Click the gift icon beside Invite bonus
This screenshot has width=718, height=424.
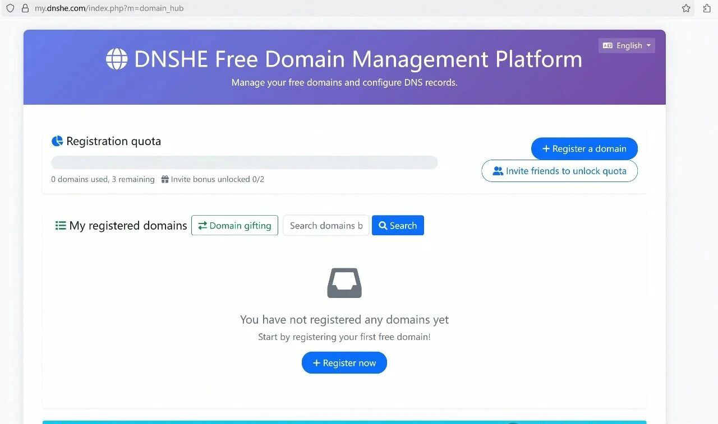pos(165,179)
